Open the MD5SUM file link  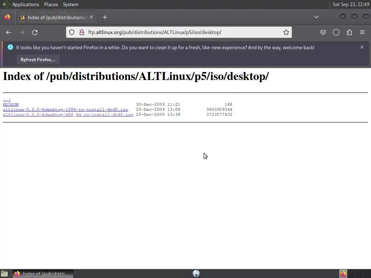(x=11, y=104)
